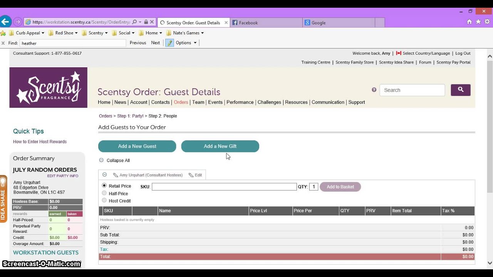Screen dimensions: 493x277
Task: Click the Collapse All minus icon
Action: pyautogui.click(x=101, y=160)
